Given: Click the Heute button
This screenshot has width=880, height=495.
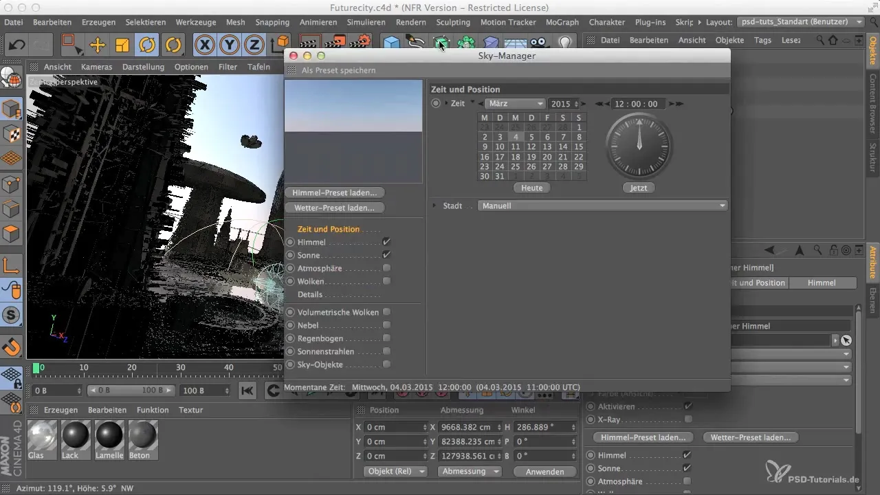Looking at the screenshot, I should click(x=531, y=188).
